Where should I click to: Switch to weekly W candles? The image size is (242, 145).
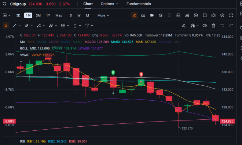click(x=79, y=15)
